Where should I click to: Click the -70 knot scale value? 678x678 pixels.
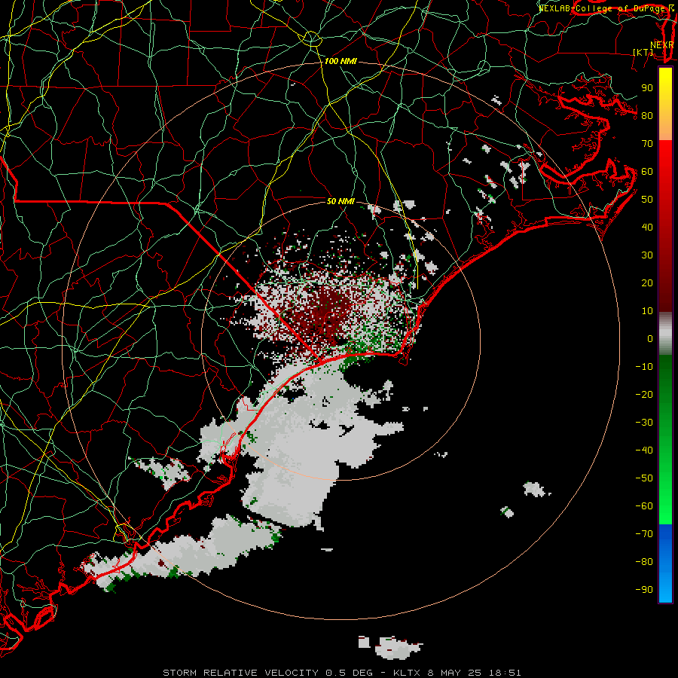click(644, 534)
